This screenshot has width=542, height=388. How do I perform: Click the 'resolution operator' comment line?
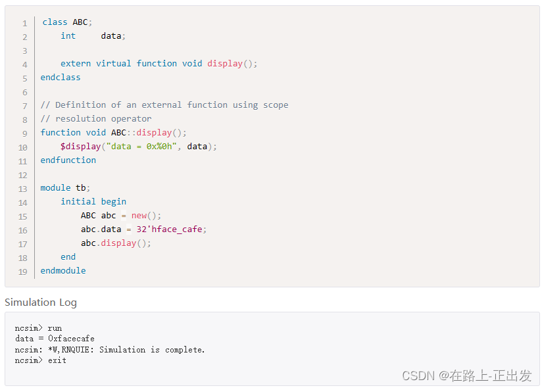point(96,119)
